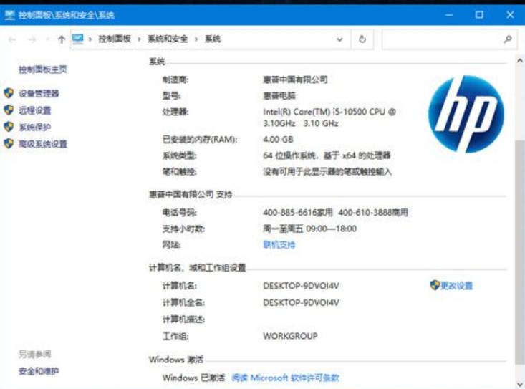Image resolution: width=525 pixels, height=389 pixels.
Task: Click manufacturer value 惠普中国有限公司
Action: [x=295, y=80]
